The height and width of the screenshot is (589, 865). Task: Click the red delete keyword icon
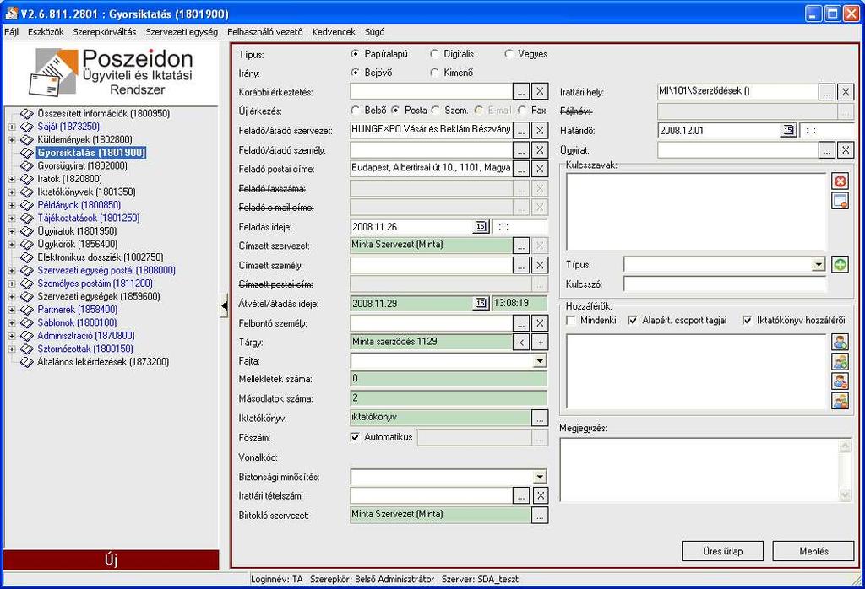pos(840,181)
